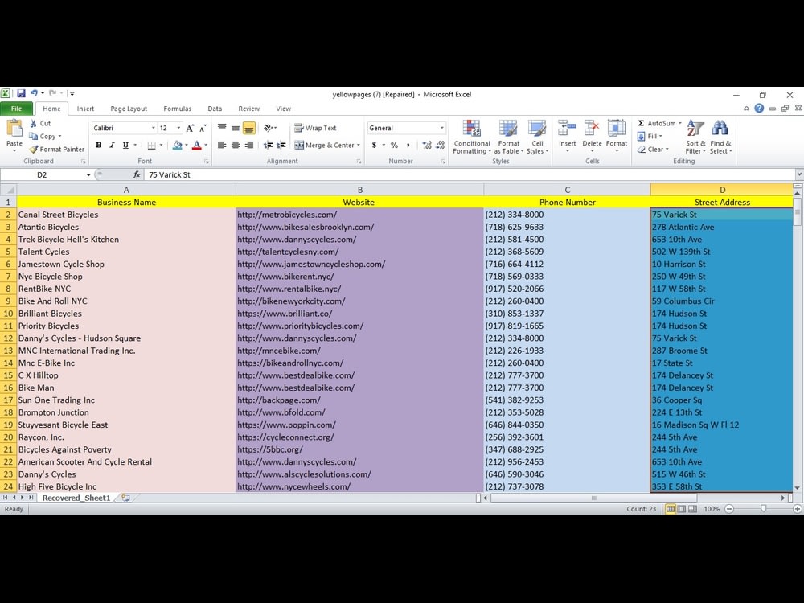804x603 pixels.
Task: Select the Recovered_Sheet1 sheet tab
Action: pos(76,498)
